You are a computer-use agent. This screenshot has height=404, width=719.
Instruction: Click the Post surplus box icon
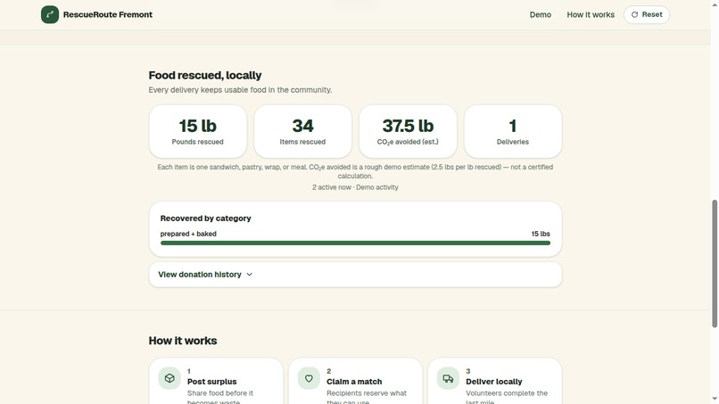tap(169, 378)
